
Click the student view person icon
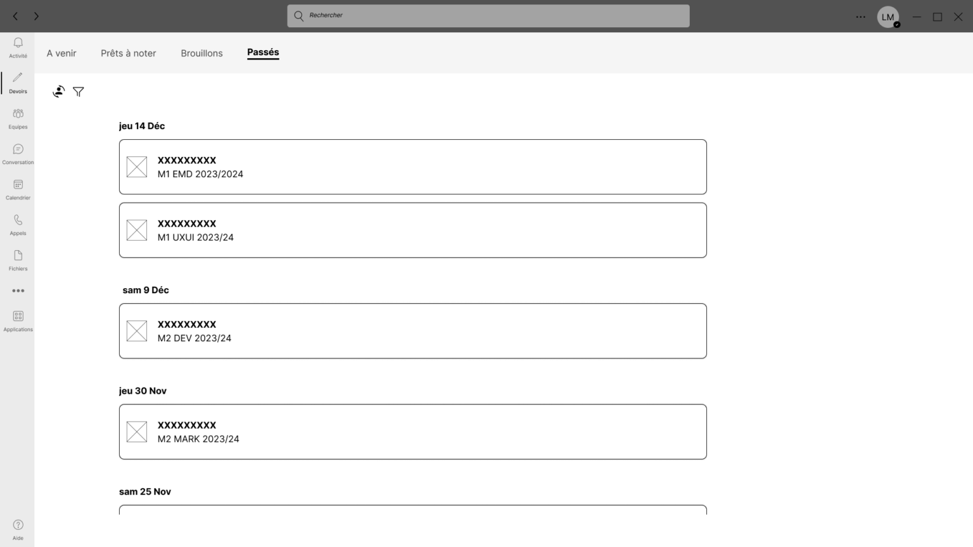[x=59, y=92]
